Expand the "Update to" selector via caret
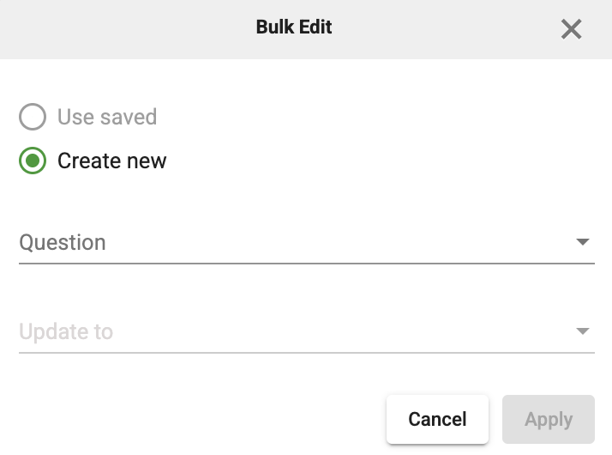Image resolution: width=612 pixels, height=455 pixels. pyautogui.click(x=583, y=331)
